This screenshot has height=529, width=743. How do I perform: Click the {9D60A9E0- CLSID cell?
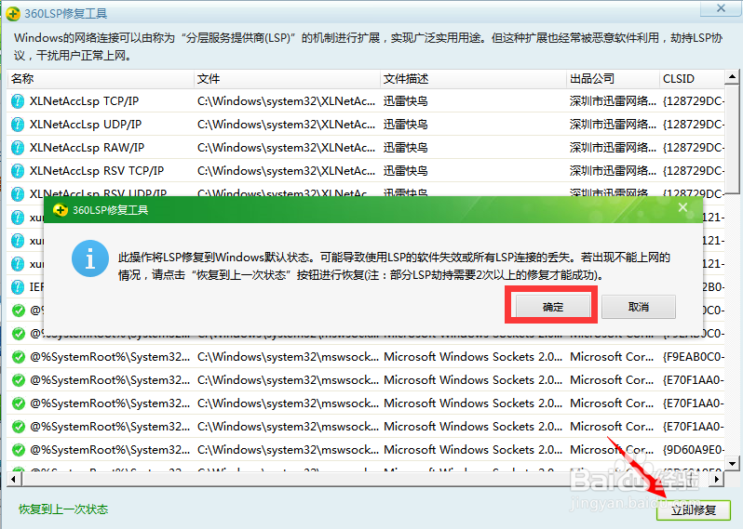click(694, 449)
